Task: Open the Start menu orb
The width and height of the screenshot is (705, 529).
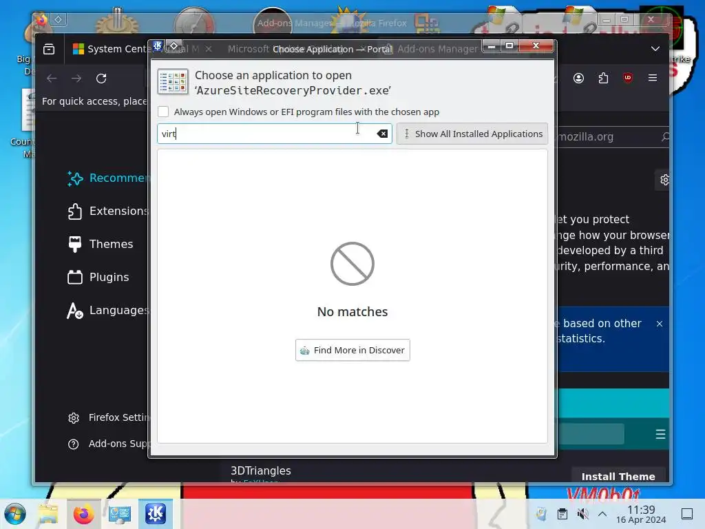Action: click(x=15, y=514)
